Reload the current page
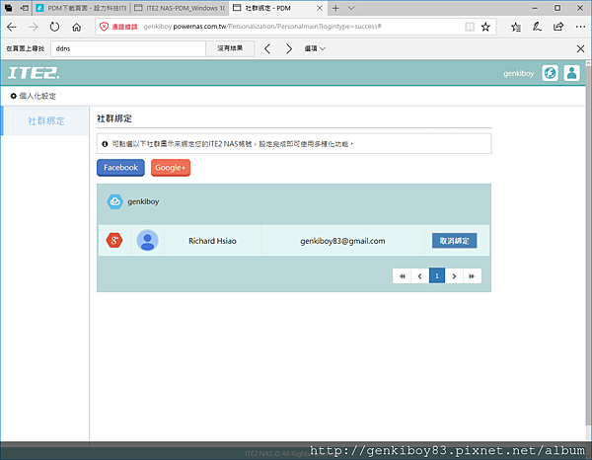This screenshot has height=460, width=592. (x=54, y=27)
